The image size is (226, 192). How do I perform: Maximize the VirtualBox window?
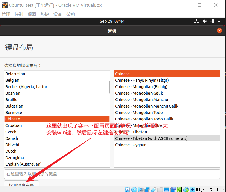(x=200, y=5)
